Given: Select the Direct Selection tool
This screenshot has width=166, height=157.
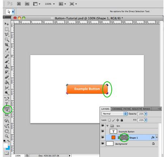Looking at the screenshot, I should 7,109.
